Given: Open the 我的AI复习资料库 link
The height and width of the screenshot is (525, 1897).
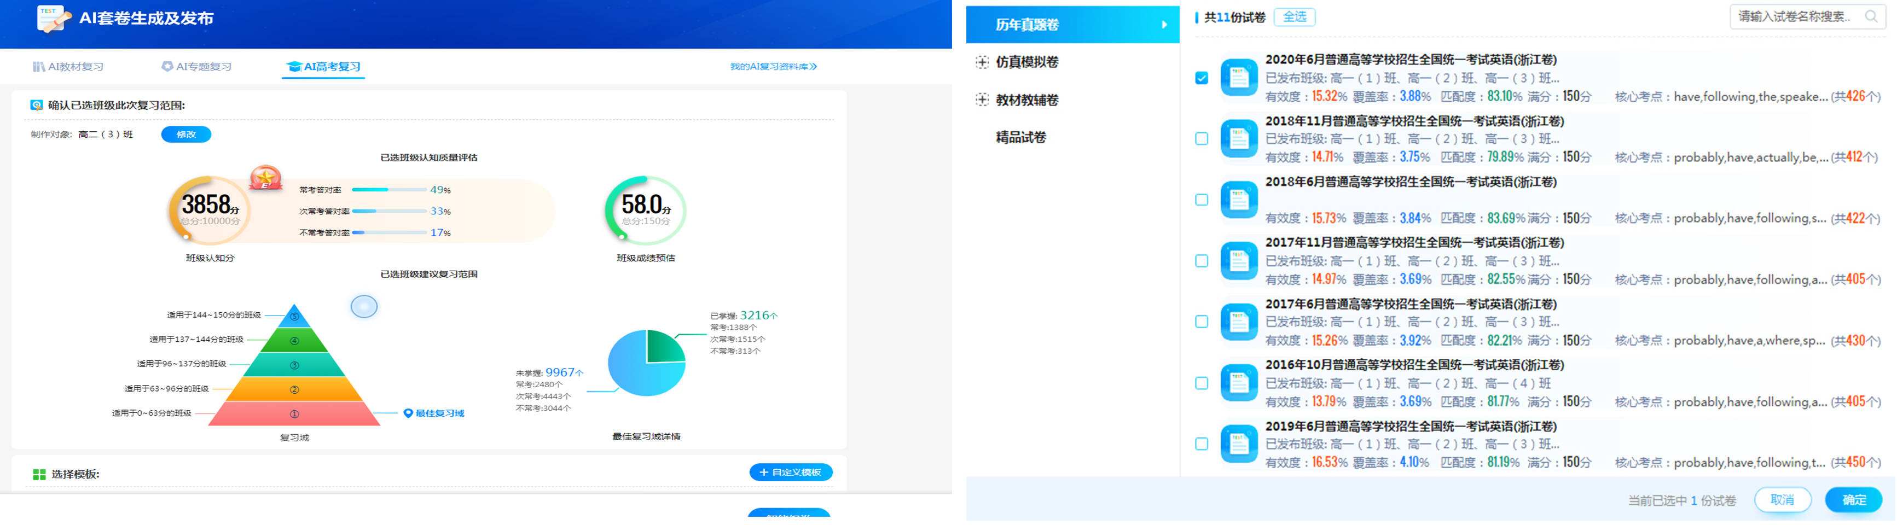Looking at the screenshot, I should pyautogui.click(x=773, y=67).
